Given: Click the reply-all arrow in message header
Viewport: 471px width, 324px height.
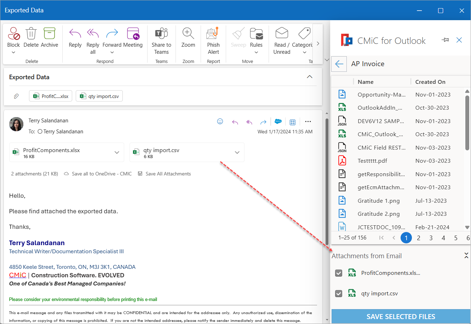Looking at the screenshot, I should coord(249,122).
